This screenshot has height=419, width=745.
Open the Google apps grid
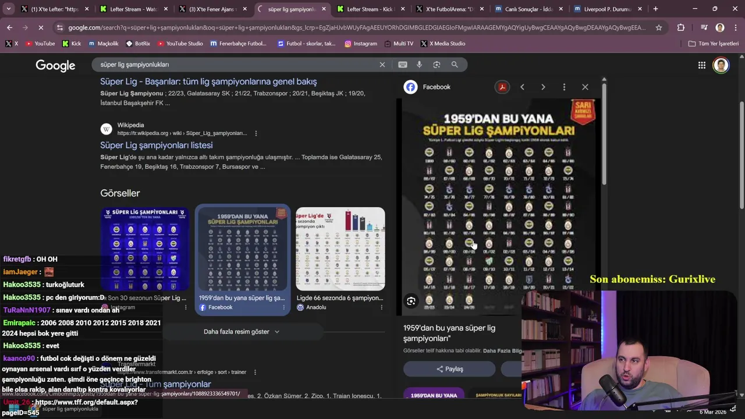pos(702,65)
